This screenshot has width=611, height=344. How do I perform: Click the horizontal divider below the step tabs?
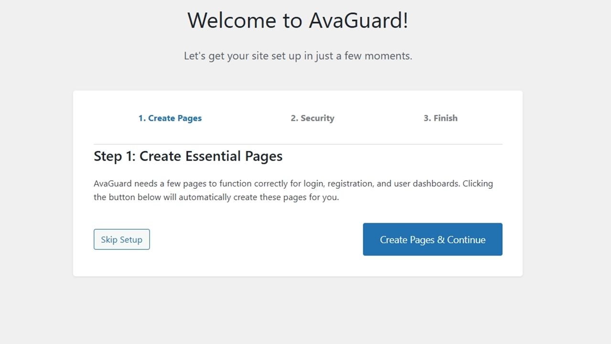coord(298,144)
